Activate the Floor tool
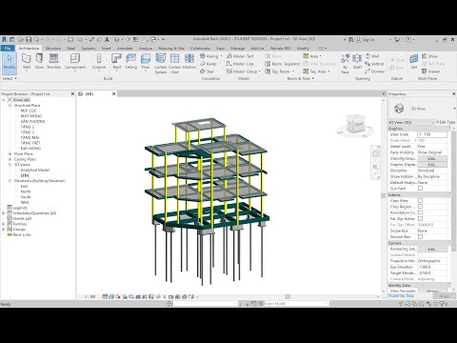 click(146, 61)
